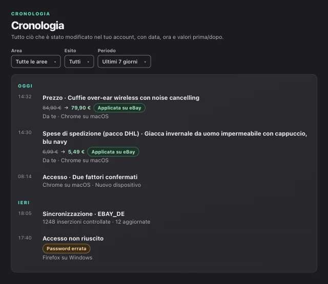Click the 'Area' filter label

tap(16, 51)
